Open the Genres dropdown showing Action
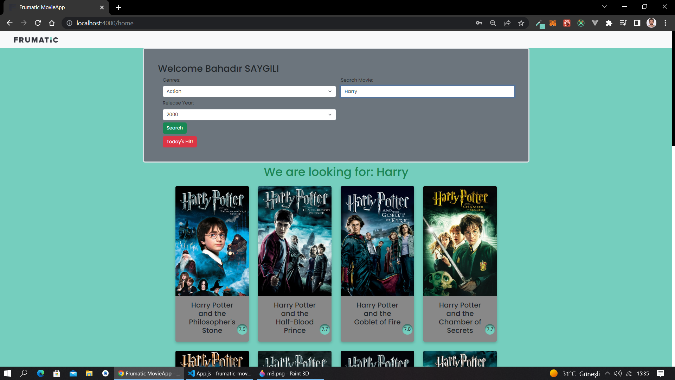Viewport: 675px width, 380px height. point(249,91)
